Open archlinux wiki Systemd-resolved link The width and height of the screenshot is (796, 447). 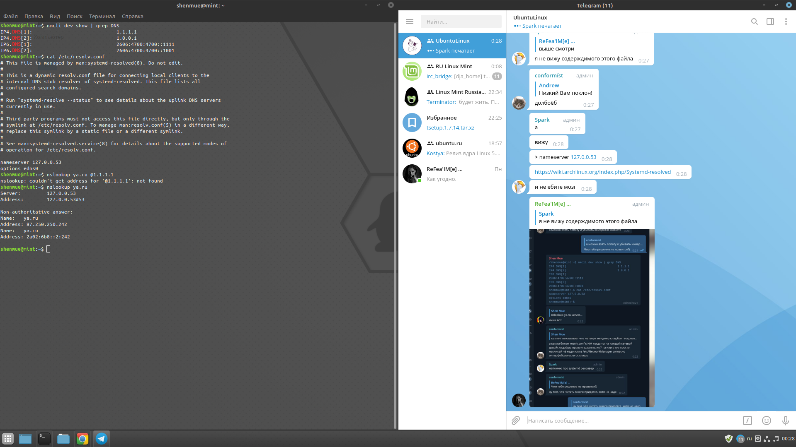point(602,172)
